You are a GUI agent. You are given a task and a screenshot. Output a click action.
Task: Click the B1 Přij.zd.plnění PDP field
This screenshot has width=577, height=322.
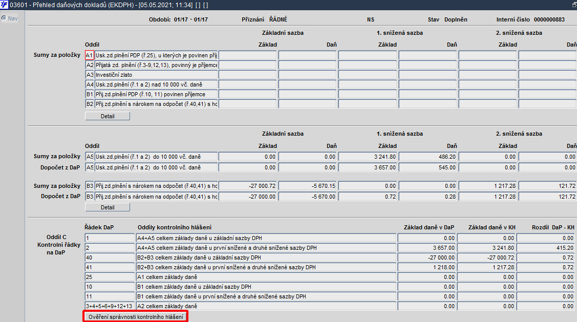[x=156, y=94]
